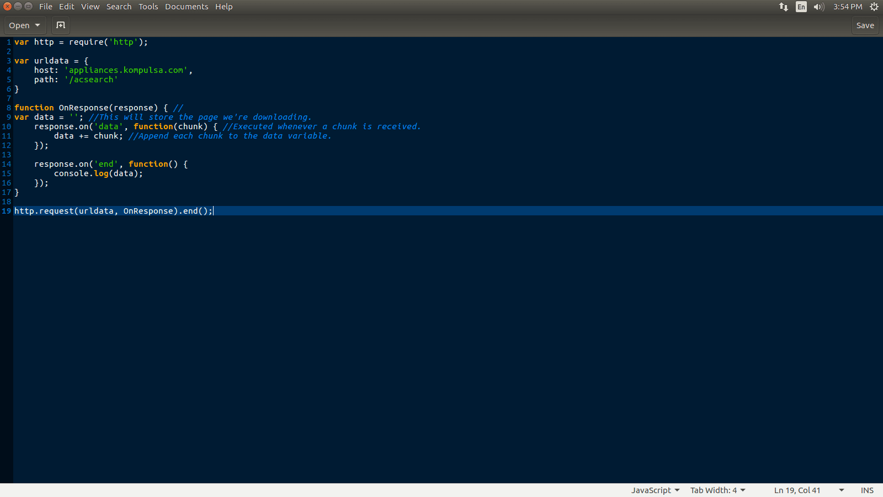Open the network connections indicator
Screen dimensions: 883x497
click(783, 7)
